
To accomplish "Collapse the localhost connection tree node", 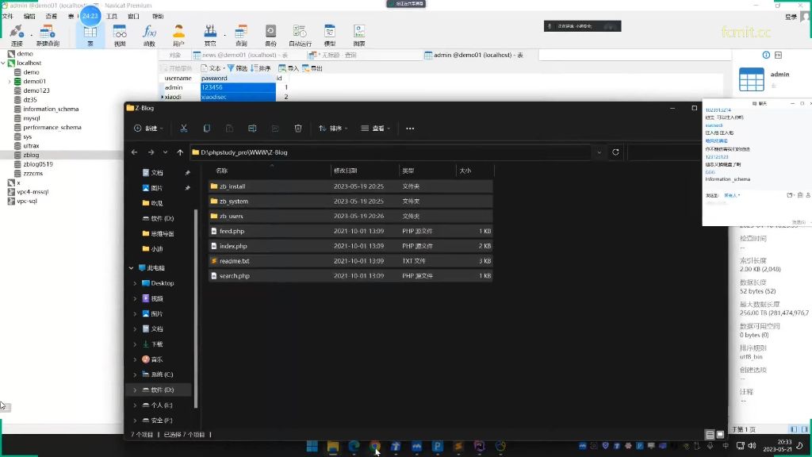I will [3, 63].
